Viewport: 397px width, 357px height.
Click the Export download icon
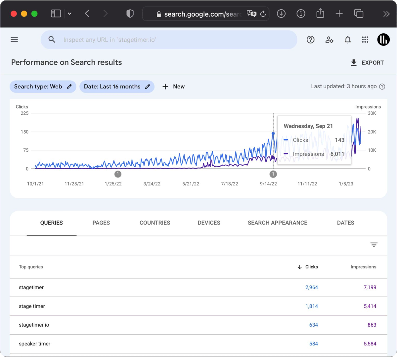(354, 63)
